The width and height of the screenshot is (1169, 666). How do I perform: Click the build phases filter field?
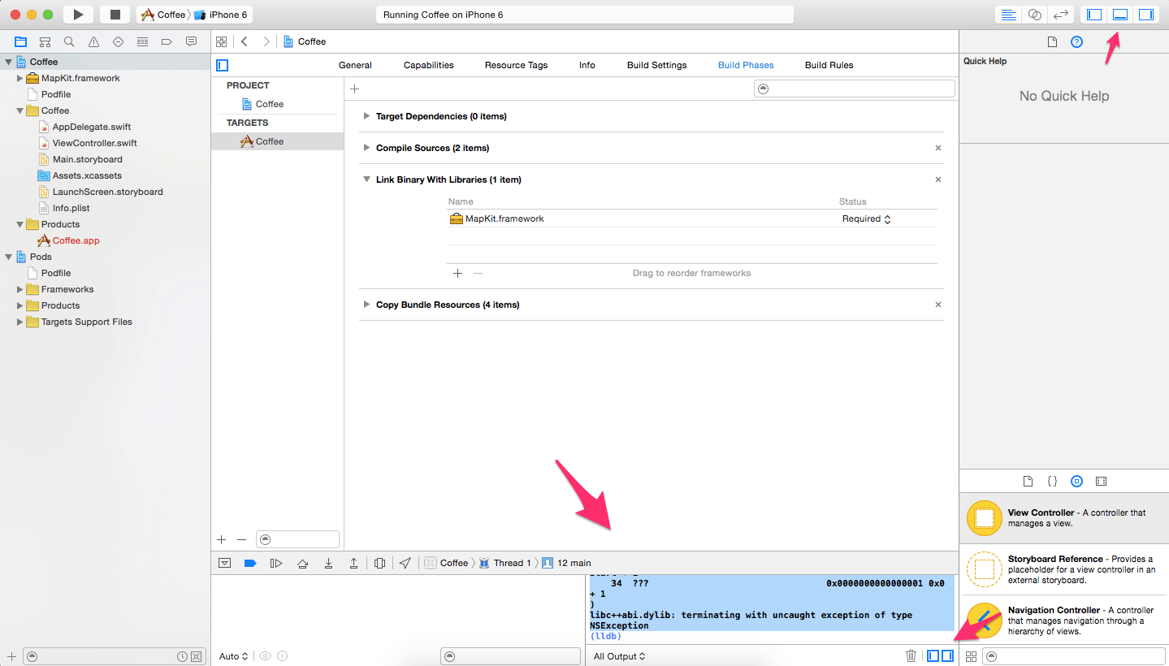click(854, 89)
